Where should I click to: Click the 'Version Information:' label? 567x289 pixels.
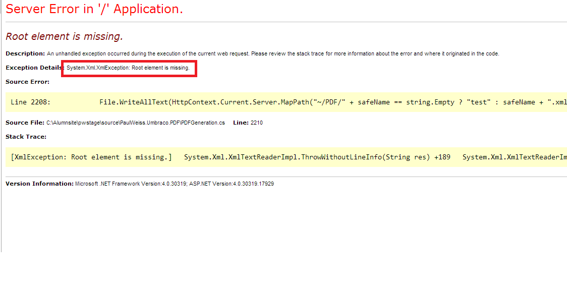40,184
